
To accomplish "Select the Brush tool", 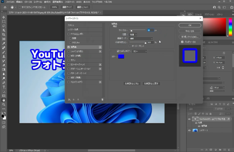I will (x=4, y=52).
